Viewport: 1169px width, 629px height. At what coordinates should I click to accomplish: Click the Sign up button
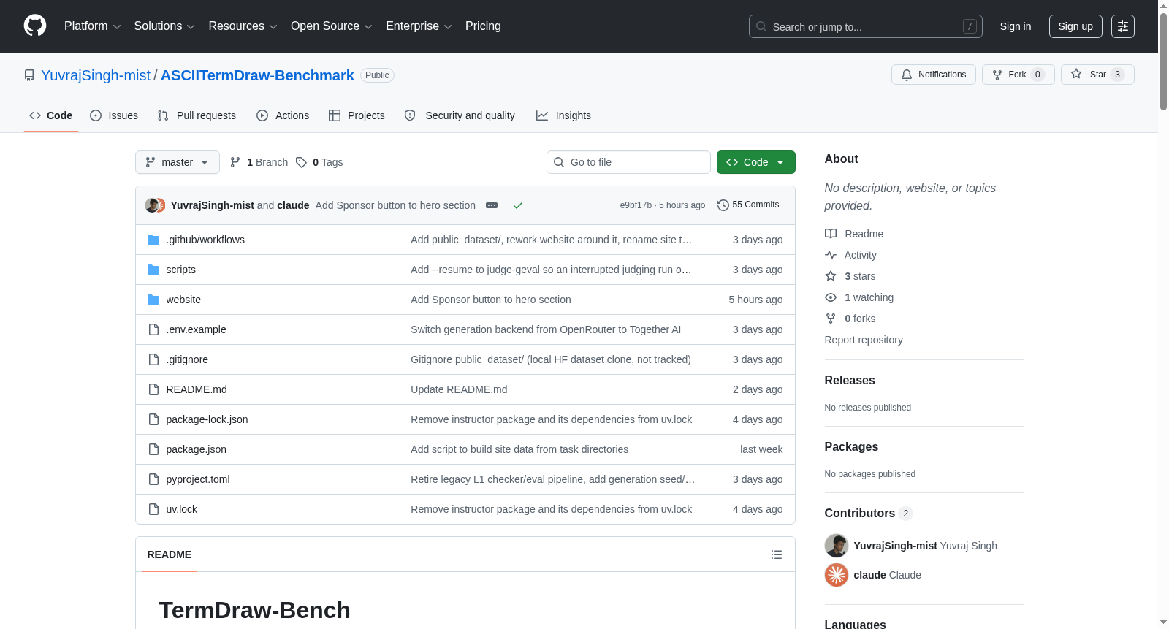(1075, 26)
